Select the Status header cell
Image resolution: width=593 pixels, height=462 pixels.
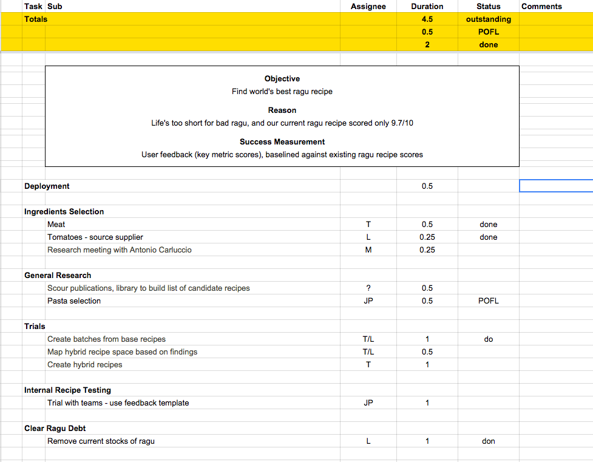[488, 7]
